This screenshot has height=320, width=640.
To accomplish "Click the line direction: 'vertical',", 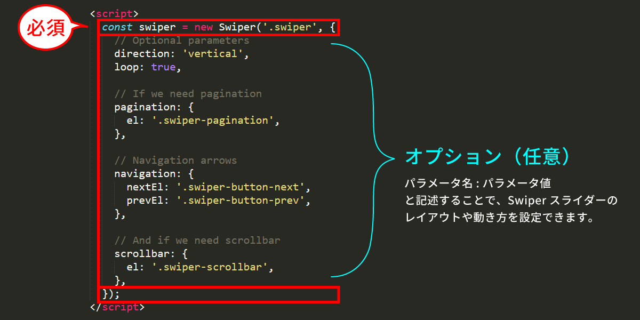I will click(x=182, y=53).
